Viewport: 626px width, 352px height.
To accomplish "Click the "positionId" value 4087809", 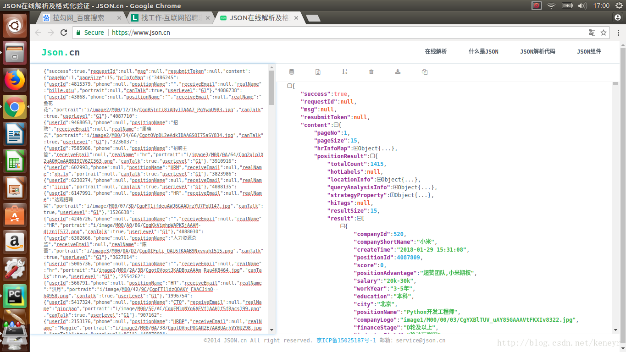I will 408,257.
